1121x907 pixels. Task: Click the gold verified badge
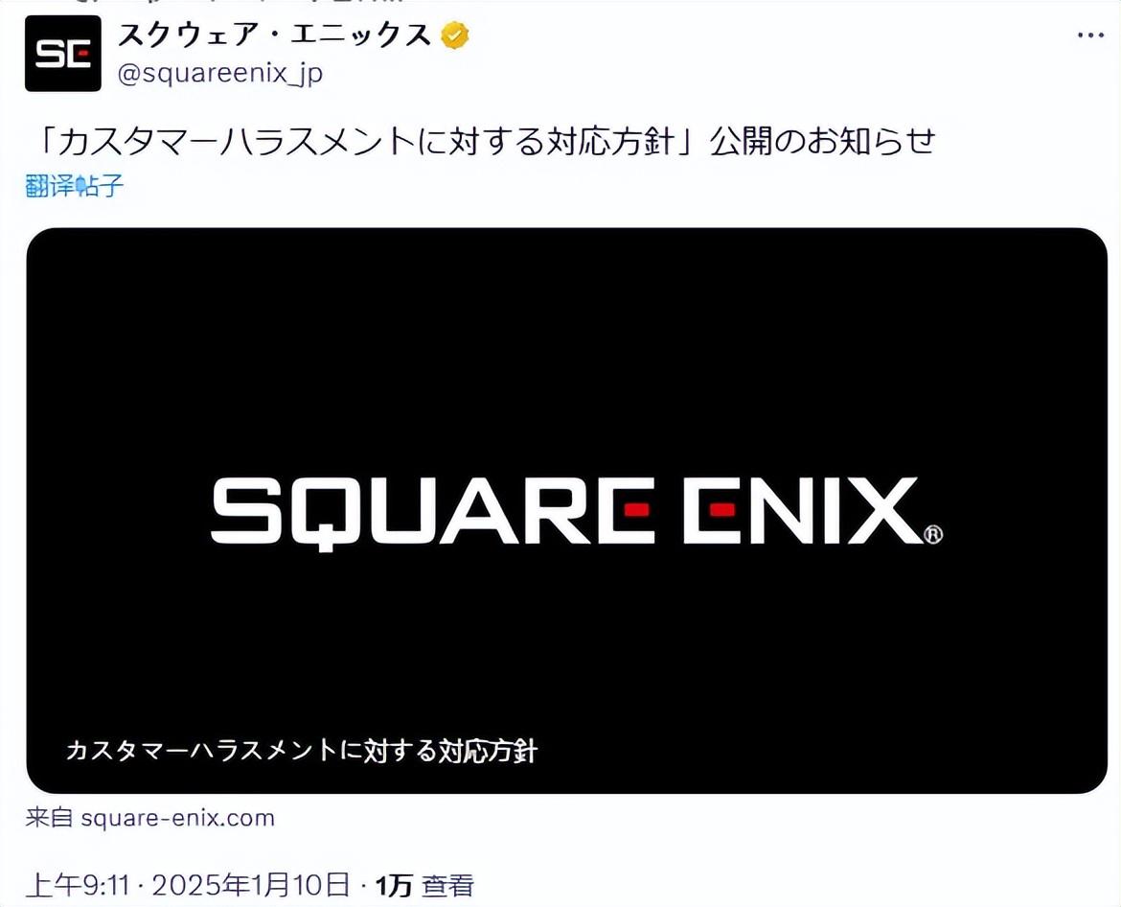coord(455,35)
